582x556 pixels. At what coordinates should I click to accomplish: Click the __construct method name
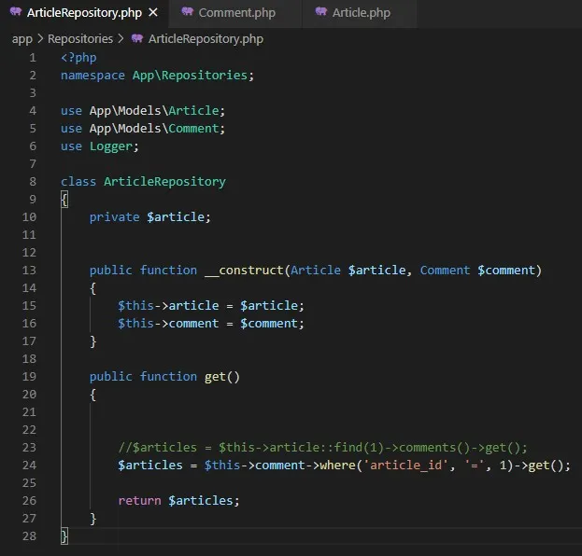[x=240, y=271]
